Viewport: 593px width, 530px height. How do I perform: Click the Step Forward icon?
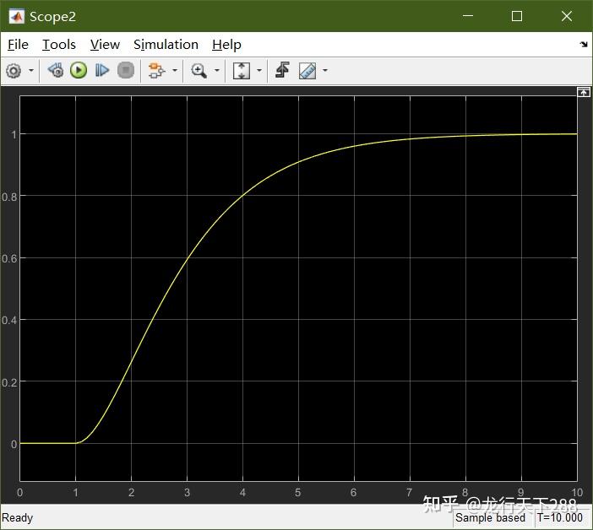[x=101, y=71]
